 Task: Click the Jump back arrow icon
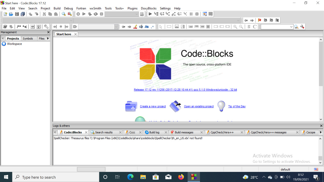(246, 20)
